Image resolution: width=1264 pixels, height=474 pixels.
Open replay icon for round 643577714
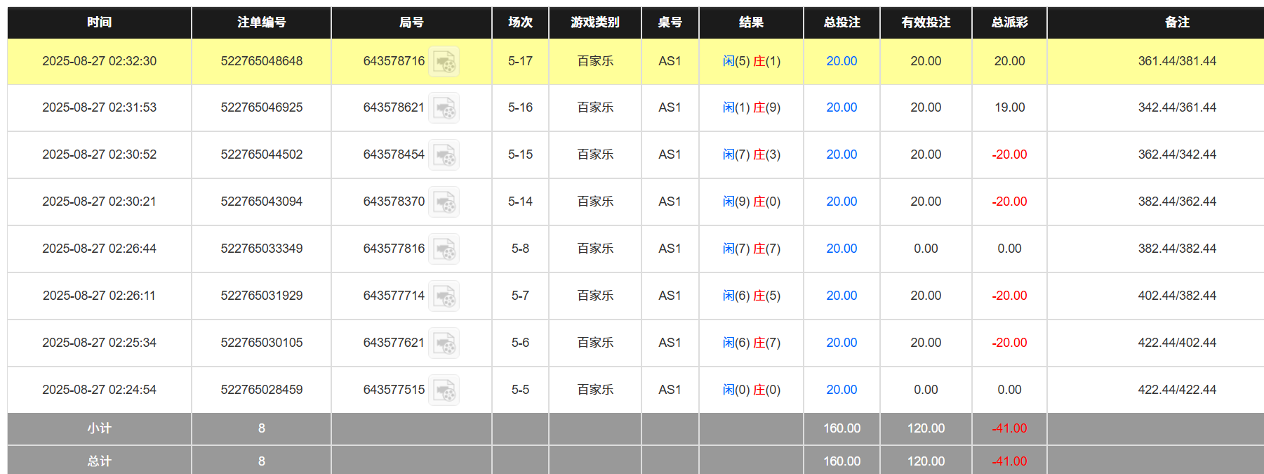(x=444, y=296)
